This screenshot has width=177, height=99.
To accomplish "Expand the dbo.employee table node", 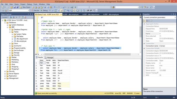I will click(x=12, y=41).
